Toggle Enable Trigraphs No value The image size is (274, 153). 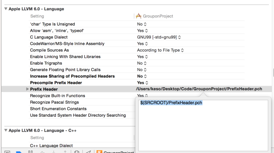tap(142, 63)
